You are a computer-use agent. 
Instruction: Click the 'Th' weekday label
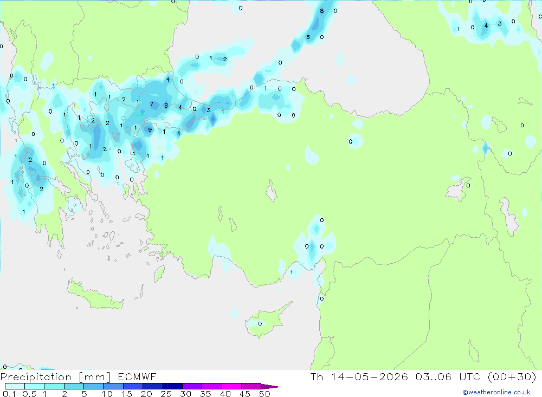point(317,376)
